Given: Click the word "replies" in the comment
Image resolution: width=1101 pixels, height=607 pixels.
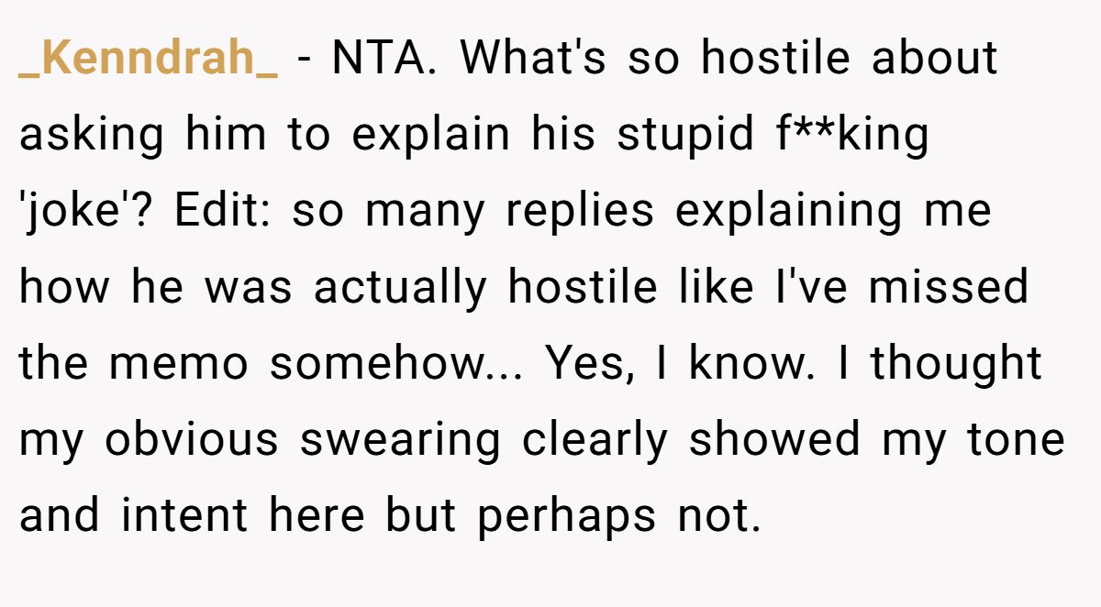Looking at the screenshot, I should pos(578,212).
